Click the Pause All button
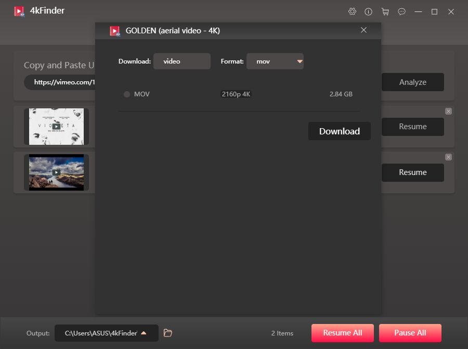This screenshot has height=349, width=468. 410,333
